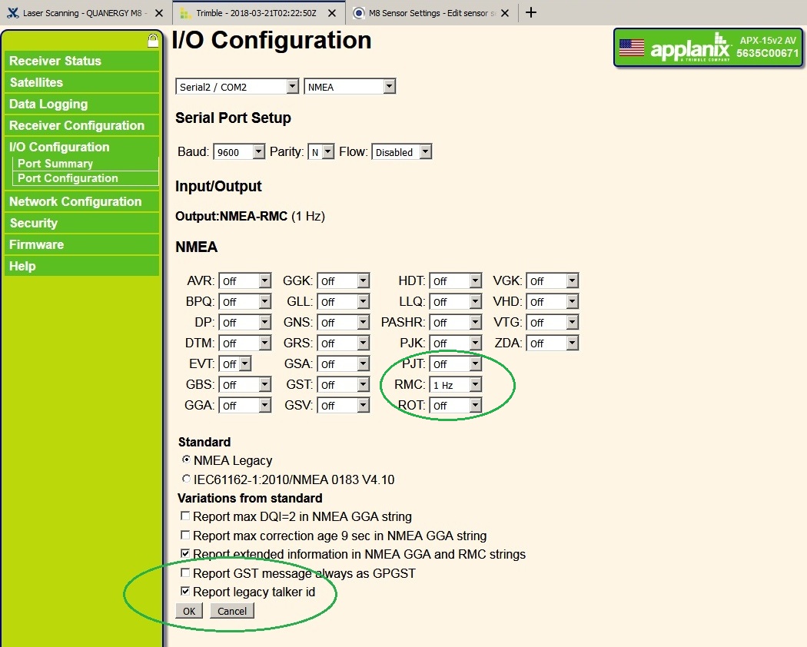The width and height of the screenshot is (807, 647).
Task: Close the Laser Scanning QUANERGY tab
Action: (x=158, y=13)
